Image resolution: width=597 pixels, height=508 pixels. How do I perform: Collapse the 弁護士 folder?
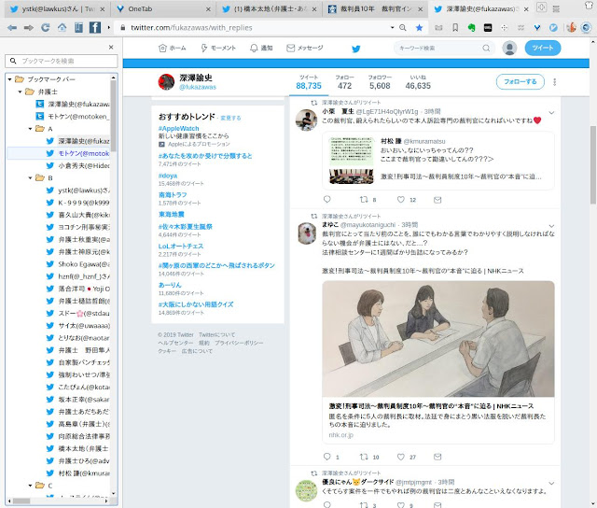(x=20, y=92)
